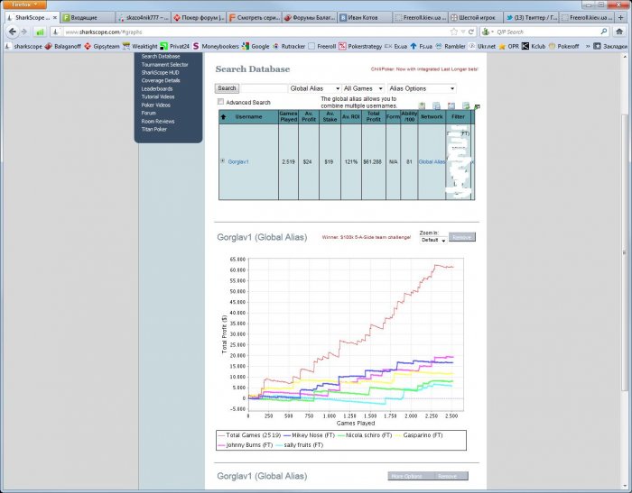The height and width of the screenshot is (493, 632).
Task: Open the Global Alias network dropdown
Action: click(x=315, y=88)
